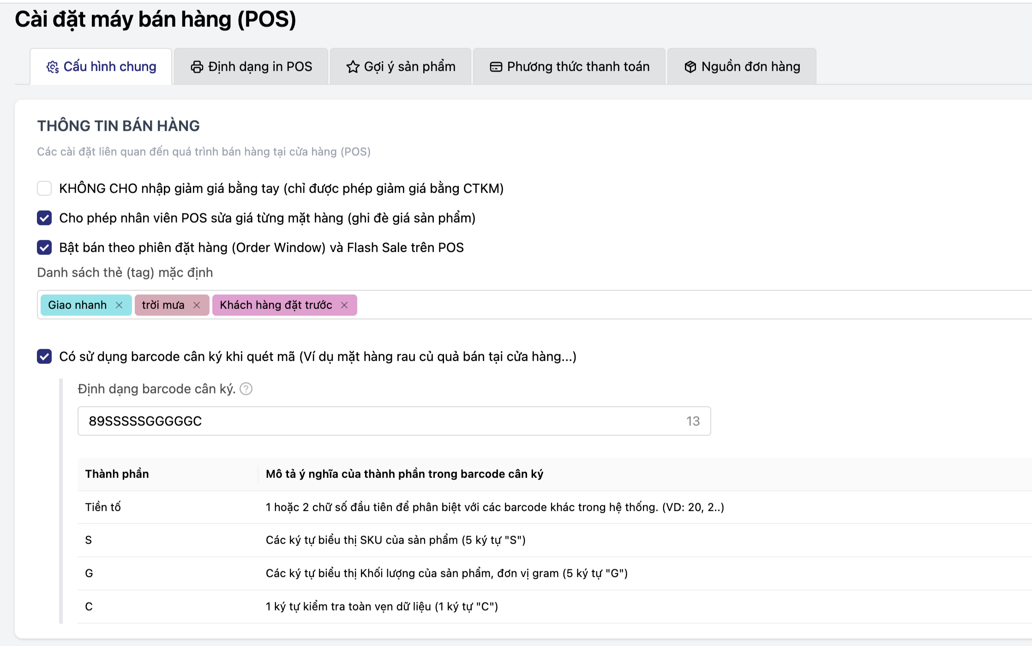
Task: Remove the trời mưa tag
Action: click(197, 305)
